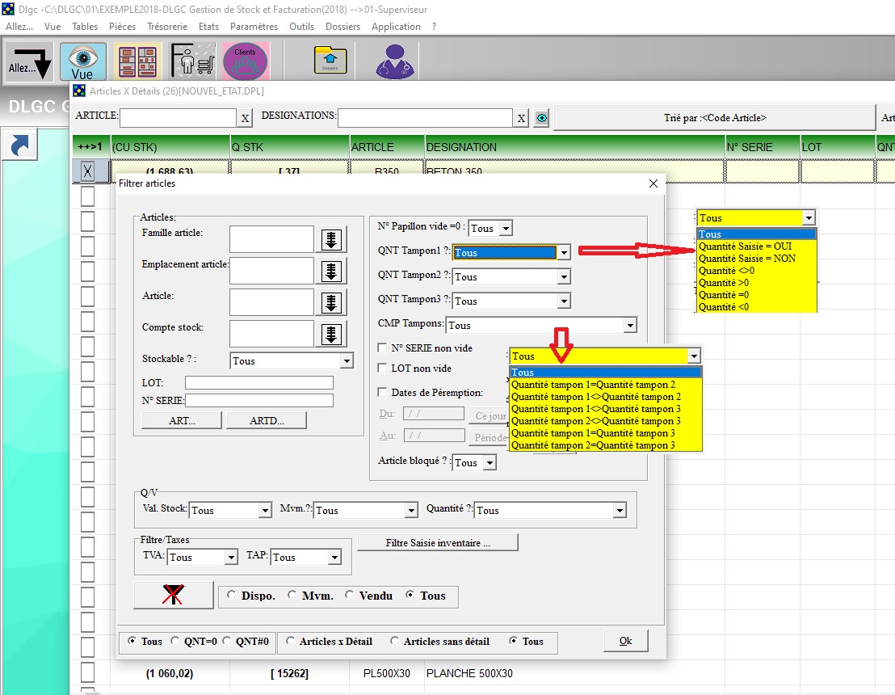
Task: Enable the N° SERIE non vide checkbox
Action: coord(384,348)
